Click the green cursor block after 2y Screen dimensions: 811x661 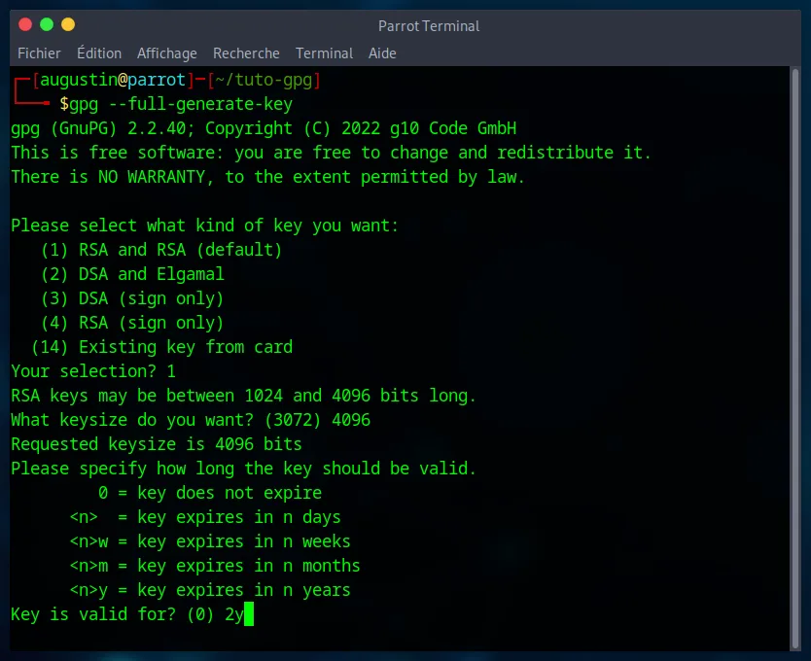tap(249, 614)
